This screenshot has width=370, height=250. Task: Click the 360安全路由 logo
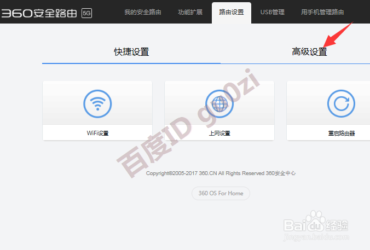39,13
